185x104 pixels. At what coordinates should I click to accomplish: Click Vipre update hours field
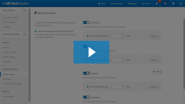point(117,60)
